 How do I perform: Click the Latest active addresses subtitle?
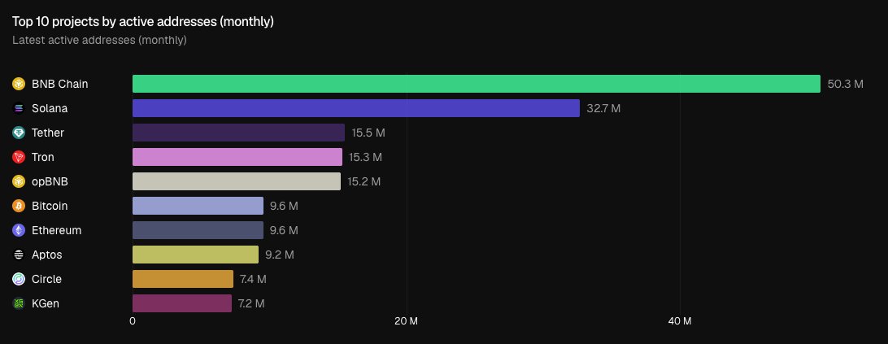99,40
